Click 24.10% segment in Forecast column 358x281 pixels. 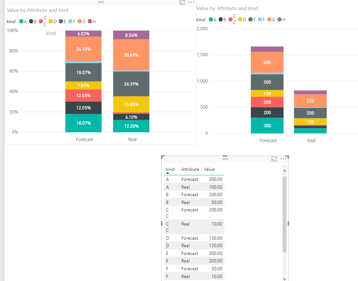pos(83,49)
